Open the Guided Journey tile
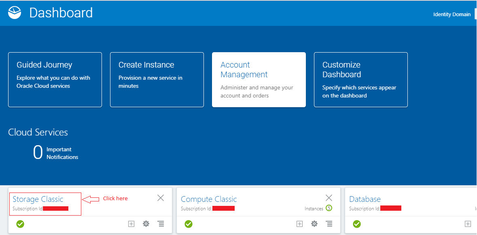Image resolution: width=477 pixels, height=235 pixels. tap(55, 80)
